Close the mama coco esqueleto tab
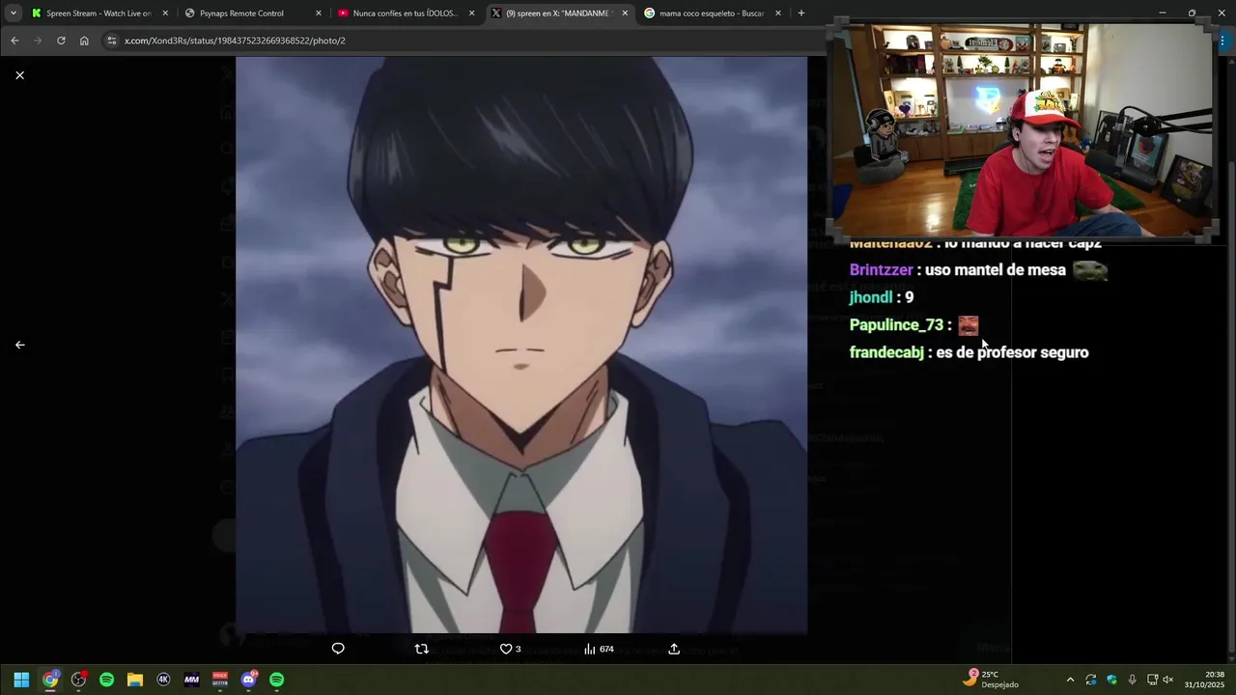 point(778,14)
